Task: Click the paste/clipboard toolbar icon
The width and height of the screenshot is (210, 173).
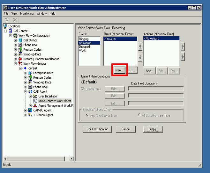Action: coord(7,20)
